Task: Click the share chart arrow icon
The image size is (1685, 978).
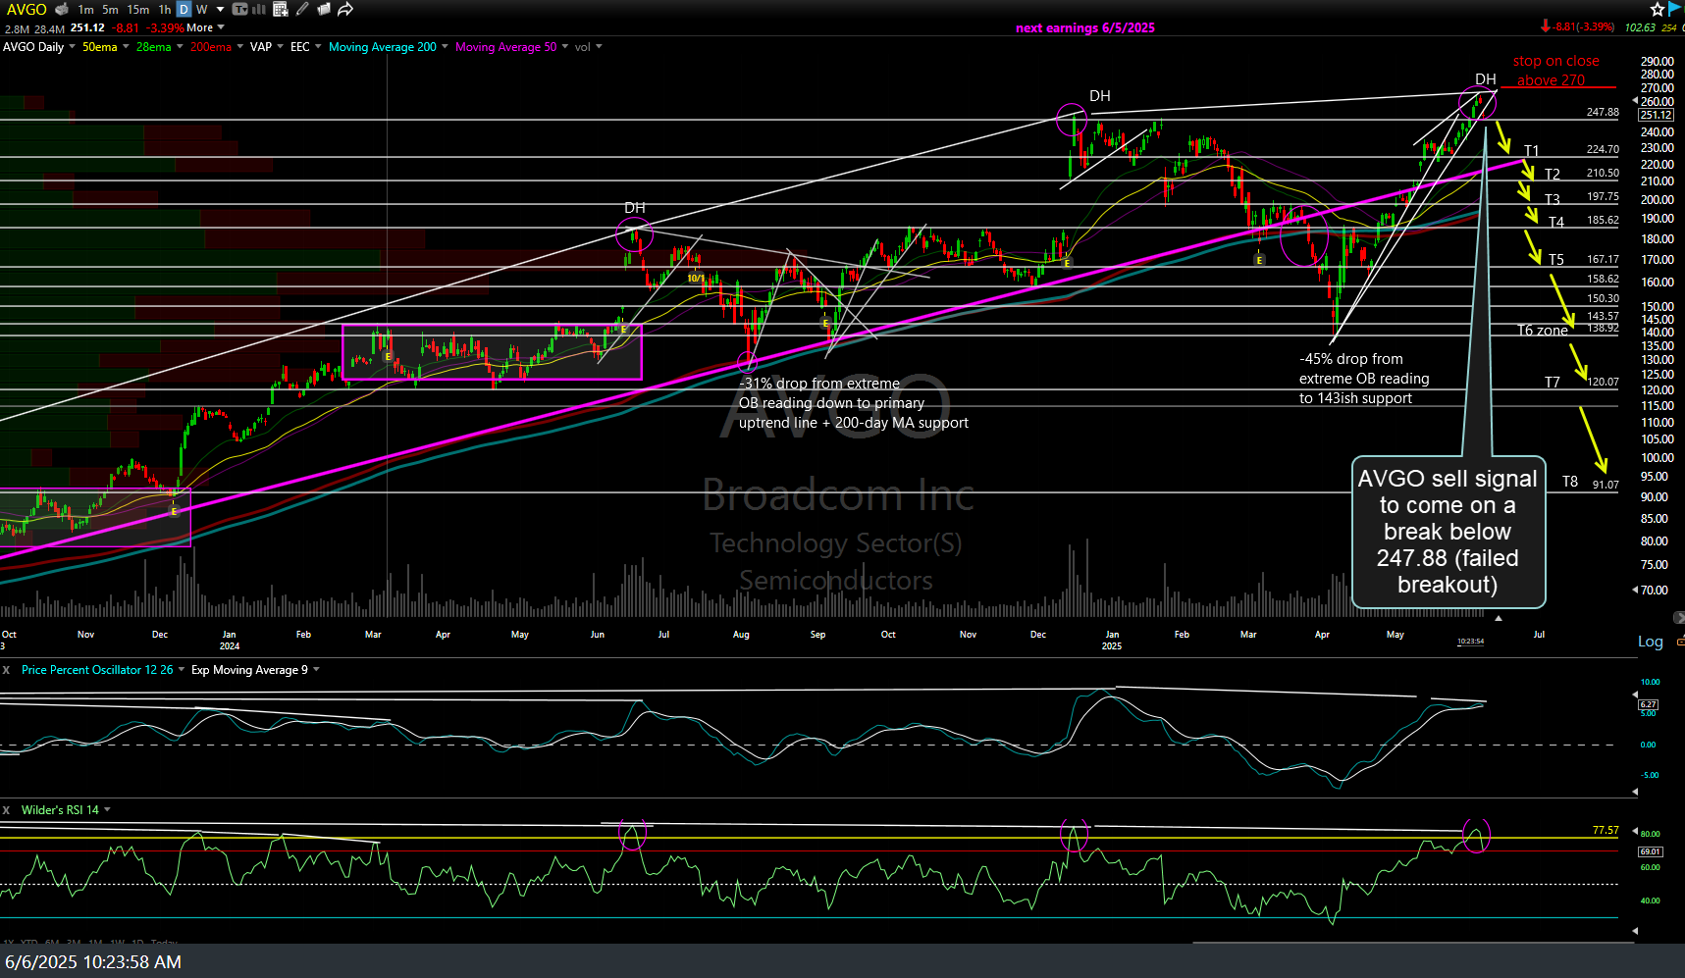Action: 344,9
